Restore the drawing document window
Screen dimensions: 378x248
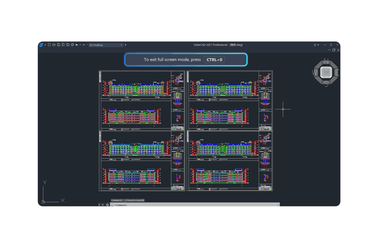[334, 50]
